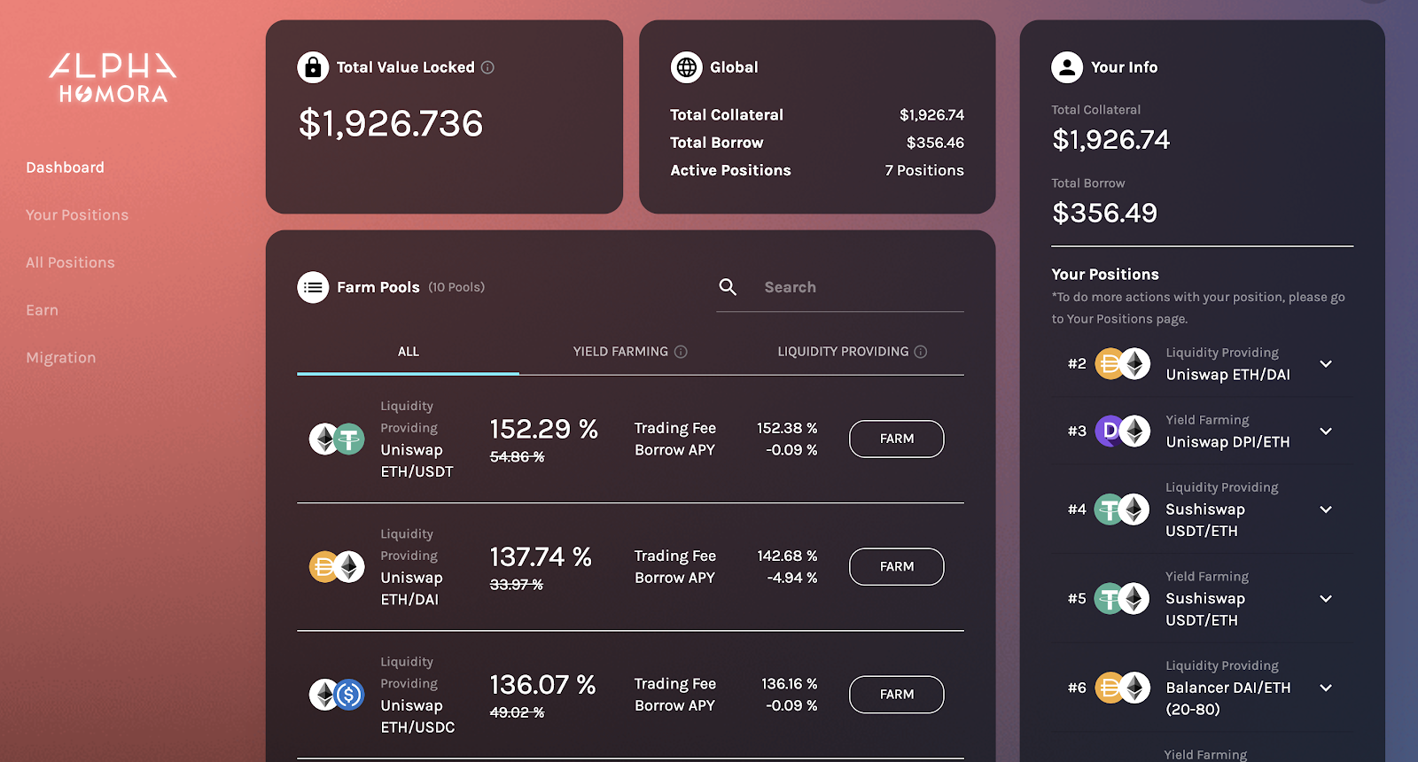Image resolution: width=1418 pixels, height=762 pixels.
Task: Click the Farm Pools list icon
Action: [x=313, y=287]
